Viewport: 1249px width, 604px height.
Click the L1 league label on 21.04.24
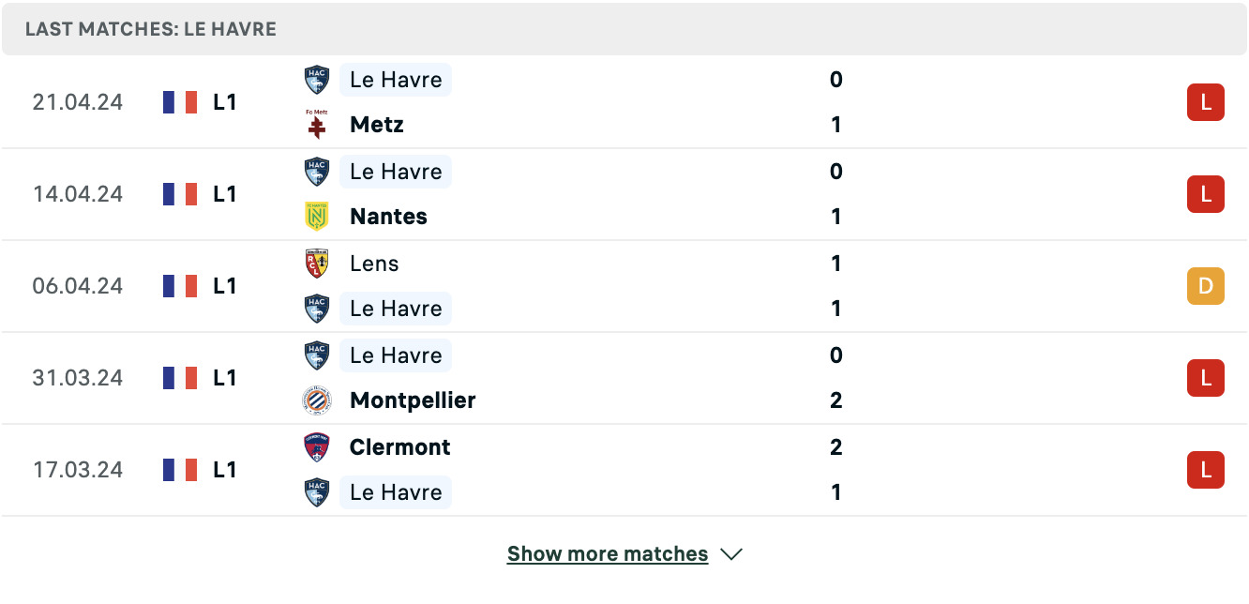tap(225, 102)
